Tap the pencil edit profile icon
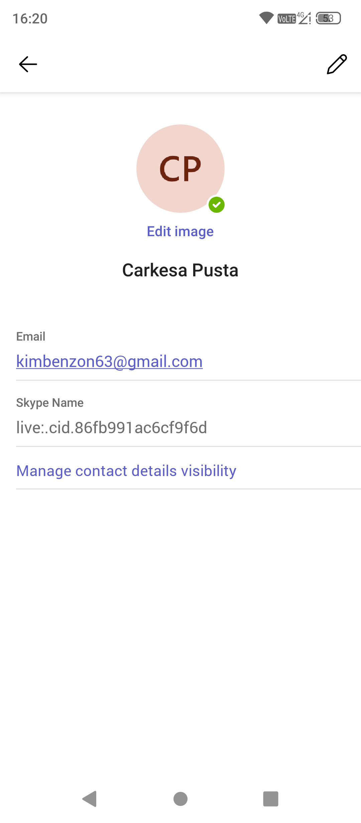 pos(337,64)
